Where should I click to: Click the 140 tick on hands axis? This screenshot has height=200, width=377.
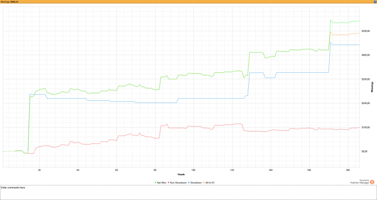coord(271,170)
